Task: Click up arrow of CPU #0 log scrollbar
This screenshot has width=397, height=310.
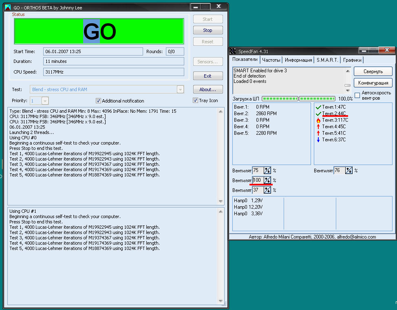Action: 221,112
